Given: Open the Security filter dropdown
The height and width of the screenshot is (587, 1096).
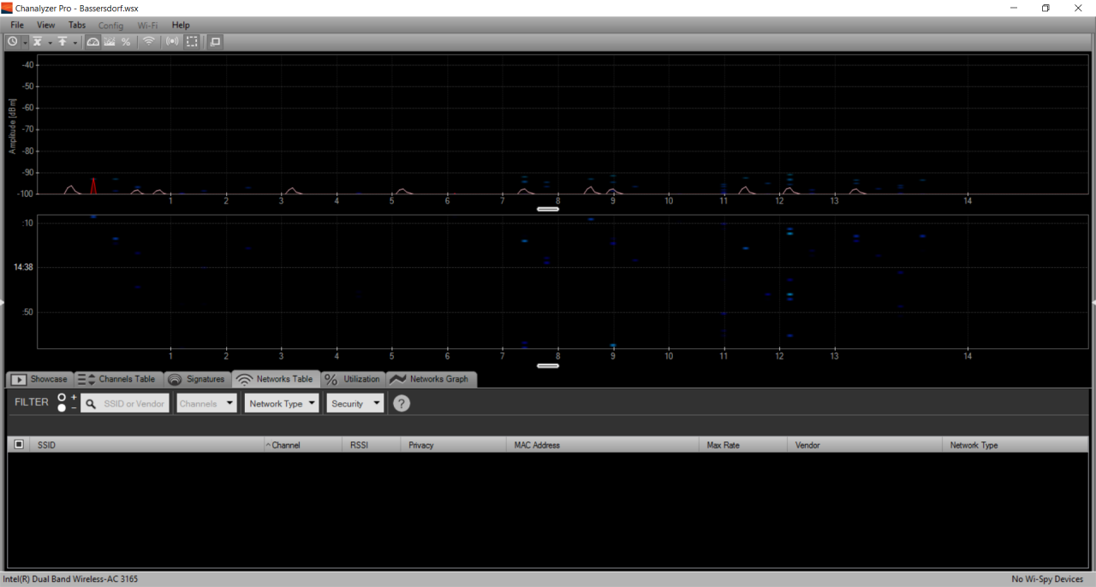Looking at the screenshot, I should coord(355,404).
